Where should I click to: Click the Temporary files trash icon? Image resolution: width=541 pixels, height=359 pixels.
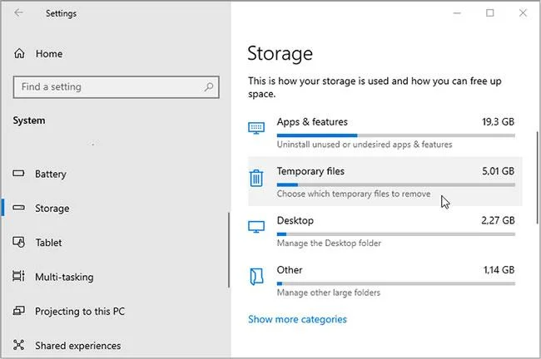pyautogui.click(x=256, y=178)
